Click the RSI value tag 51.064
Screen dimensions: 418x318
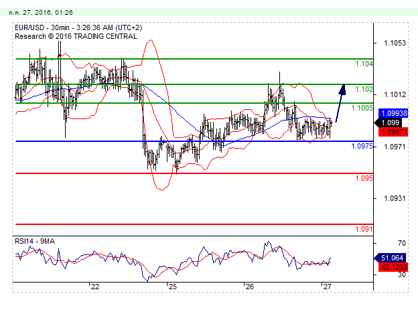(x=391, y=258)
